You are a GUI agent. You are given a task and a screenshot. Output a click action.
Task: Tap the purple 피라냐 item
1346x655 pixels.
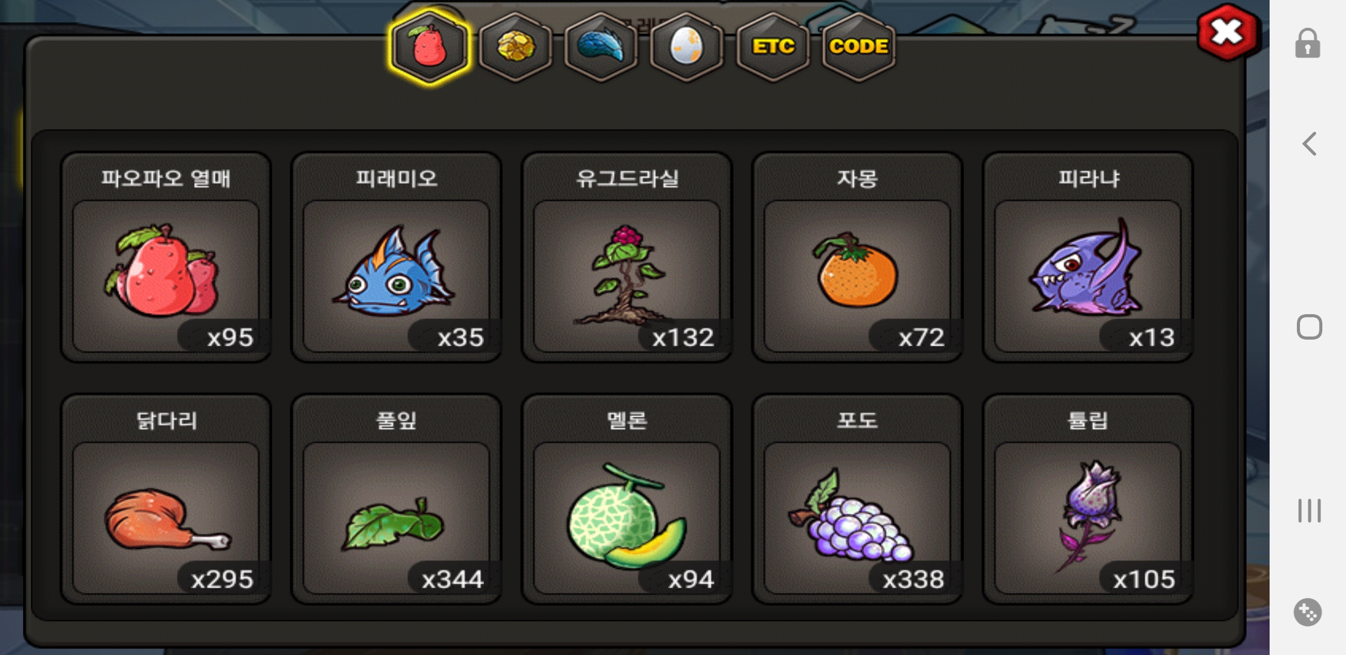pos(1088,257)
